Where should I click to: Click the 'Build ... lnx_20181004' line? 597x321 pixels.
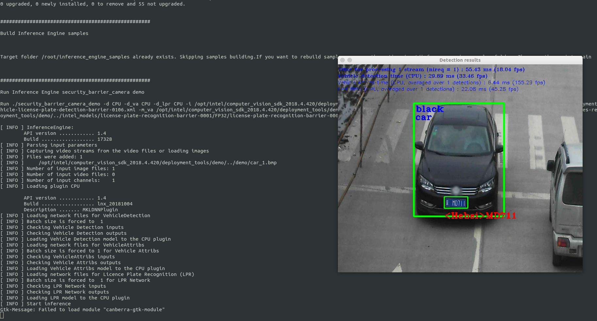click(x=78, y=204)
